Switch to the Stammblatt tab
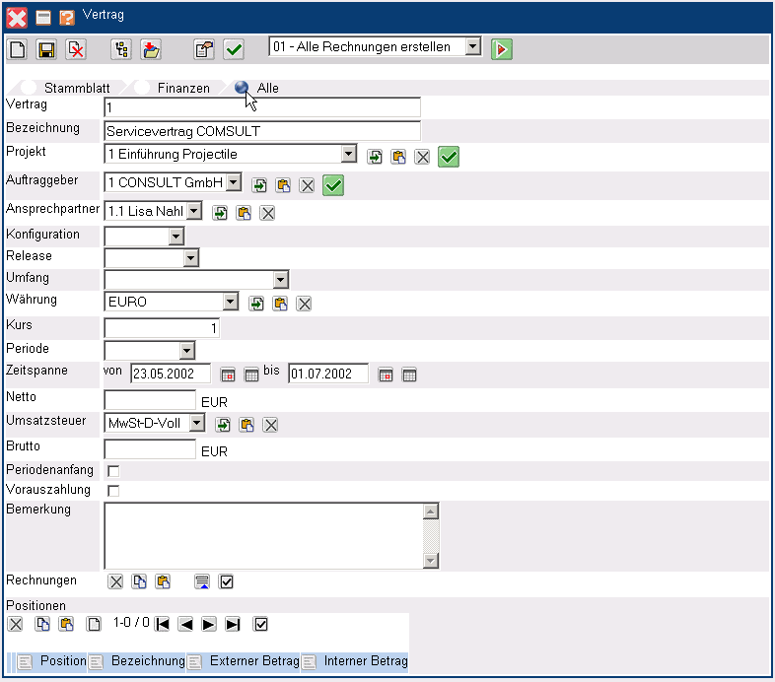 [73, 88]
